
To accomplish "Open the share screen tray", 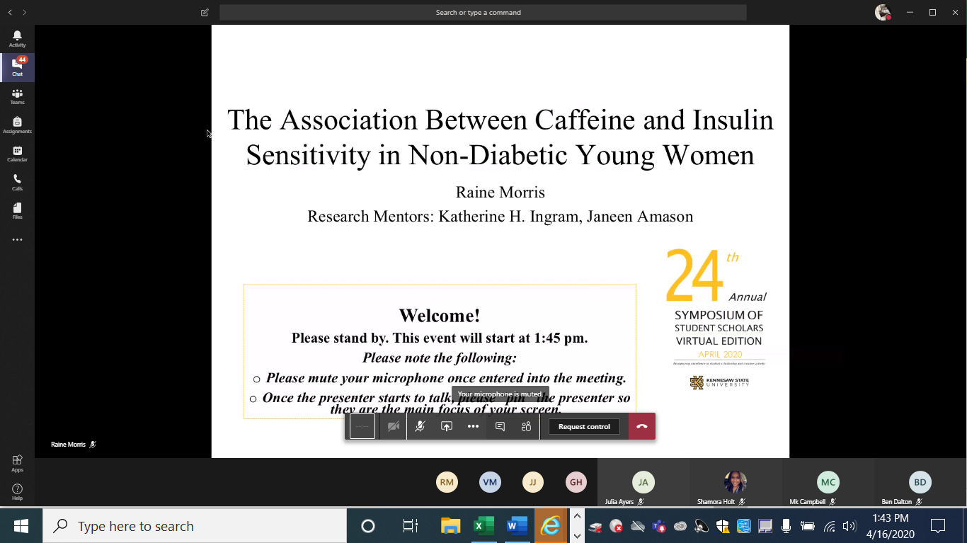I will tap(447, 426).
